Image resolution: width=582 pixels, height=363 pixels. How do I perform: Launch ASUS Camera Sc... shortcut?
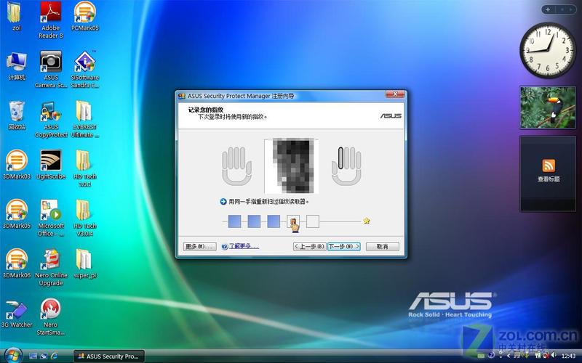click(51, 70)
